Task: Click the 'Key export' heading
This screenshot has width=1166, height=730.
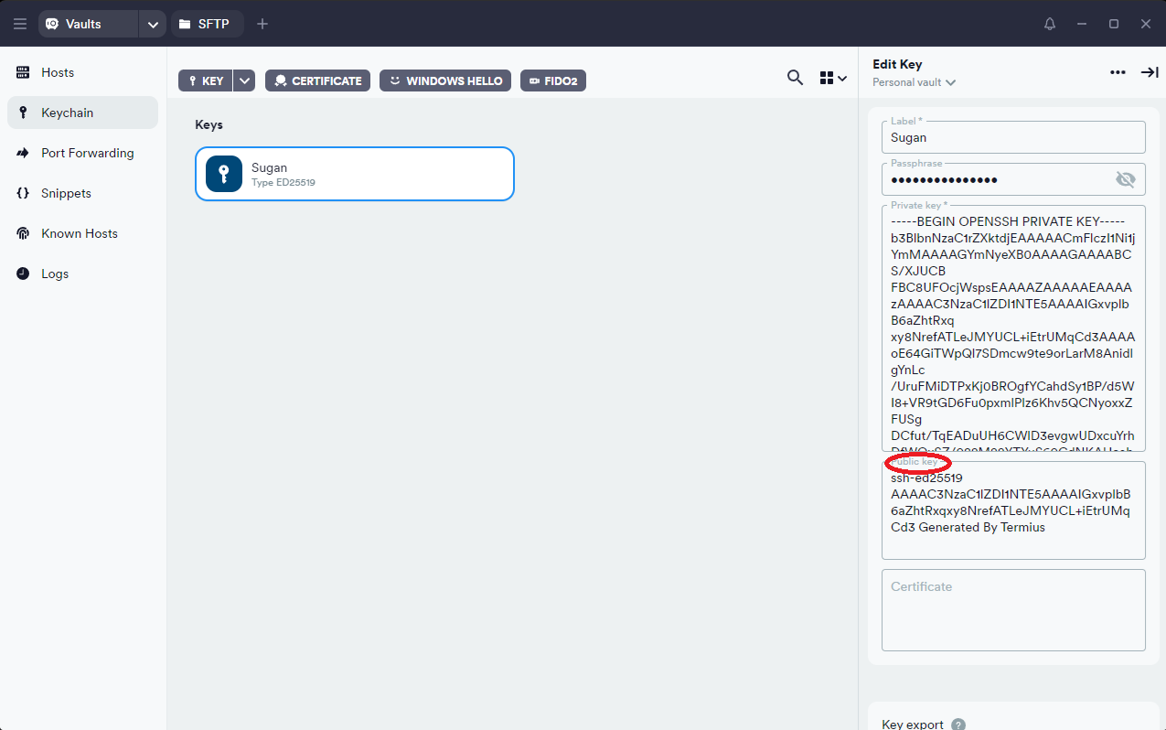Action: click(913, 725)
